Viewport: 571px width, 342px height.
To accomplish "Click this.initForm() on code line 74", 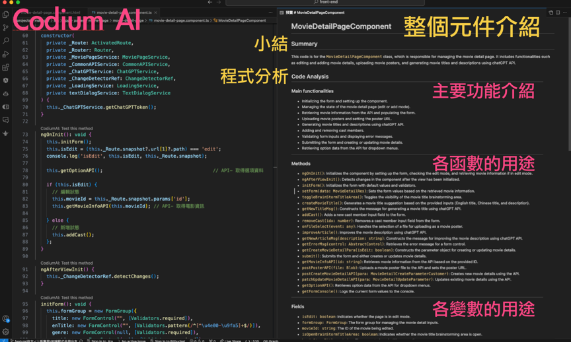I will (x=69, y=141).
